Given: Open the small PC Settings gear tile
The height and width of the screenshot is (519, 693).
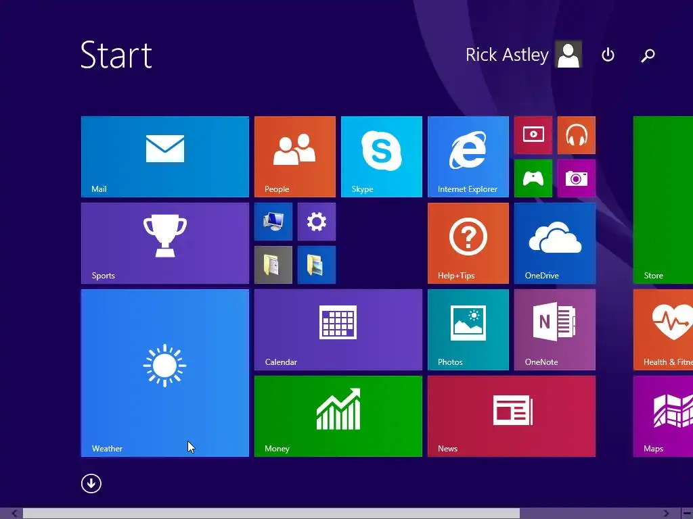Looking at the screenshot, I should (x=317, y=222).
